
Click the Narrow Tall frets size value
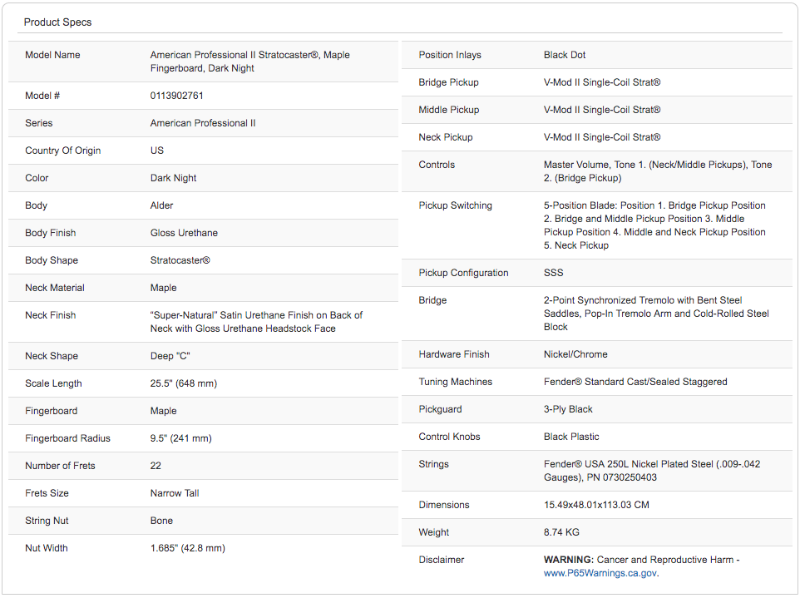tap(175, 493)
